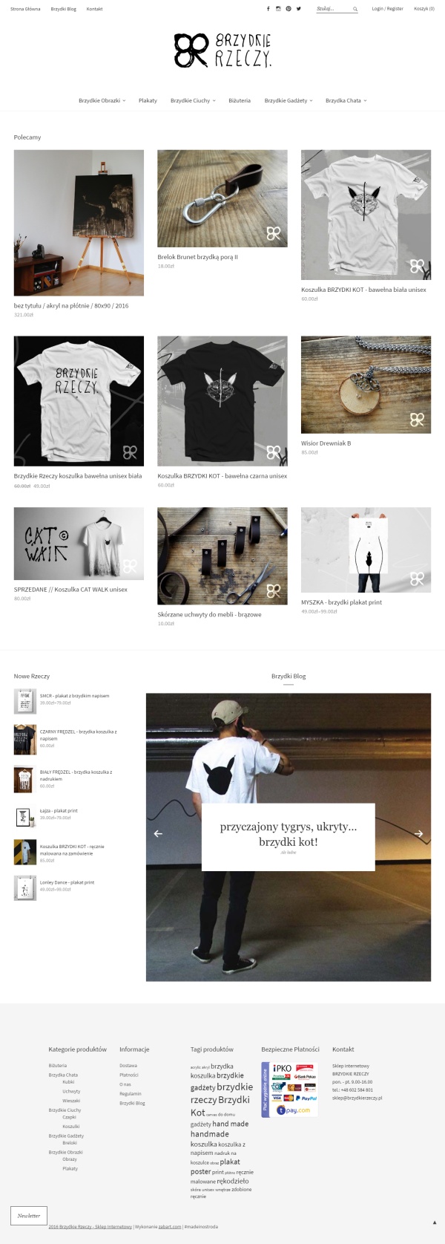
Task: Click the Login / Register link
Action: pos(387,9)
